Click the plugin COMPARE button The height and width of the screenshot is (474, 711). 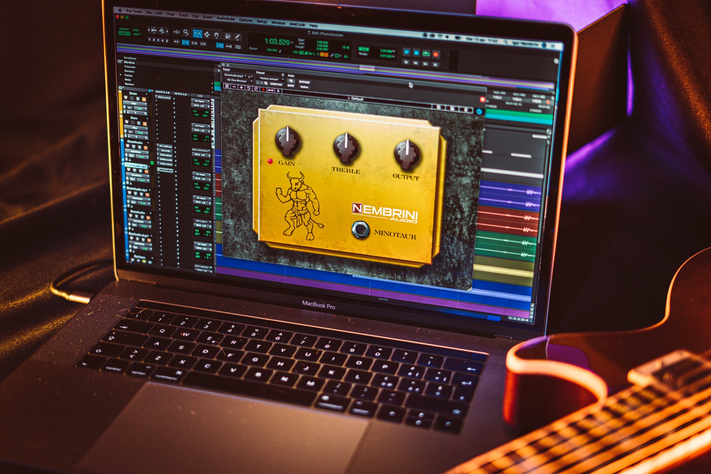pyautogui.click(x=276, y=84)
